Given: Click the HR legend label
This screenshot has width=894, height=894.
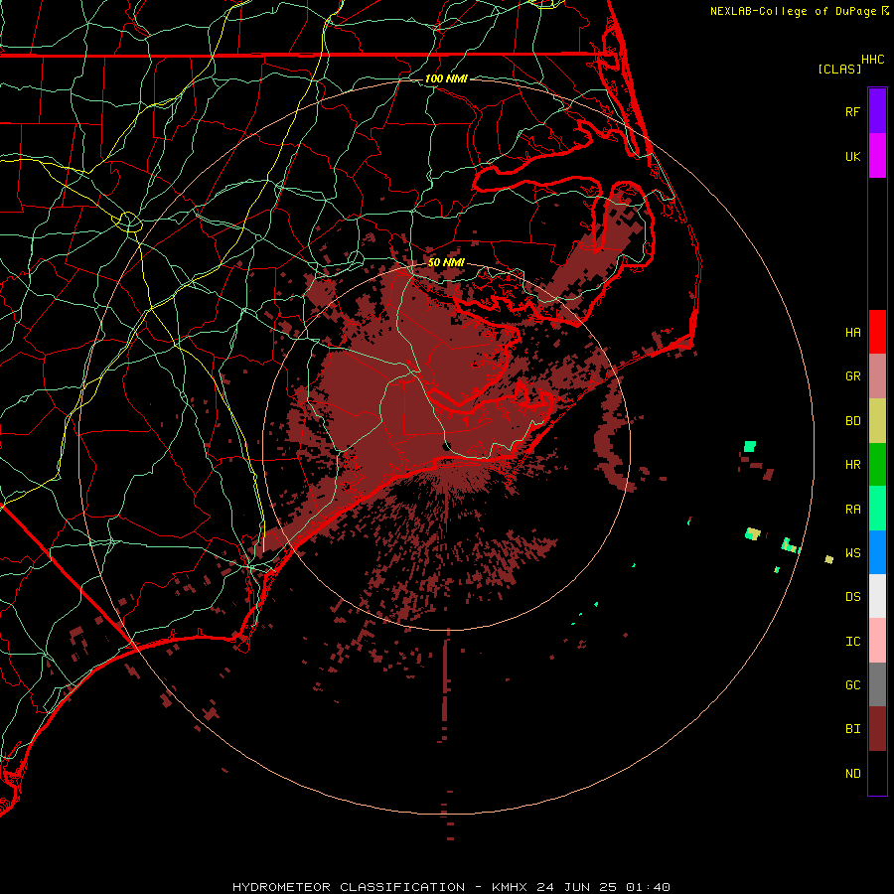Looking at the screenshot, I should click(852, 465).
